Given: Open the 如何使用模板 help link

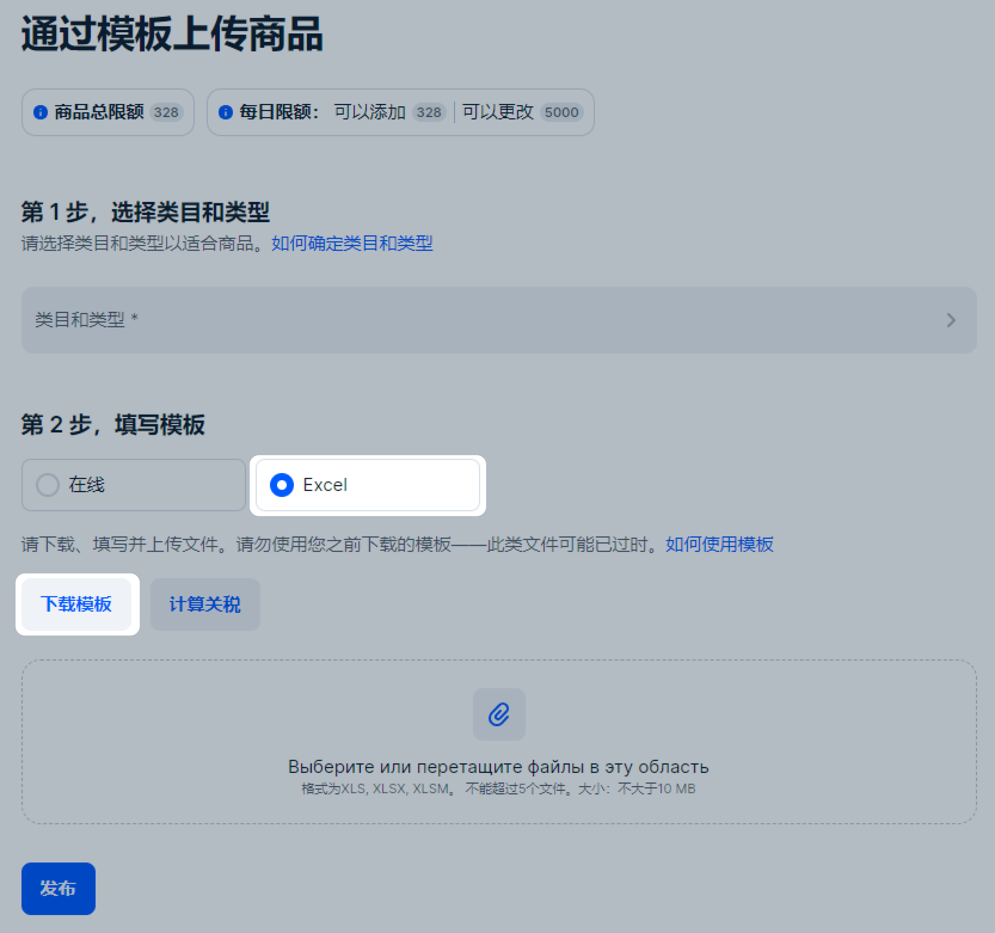Looking at the screenshot, I should [719, 544].
